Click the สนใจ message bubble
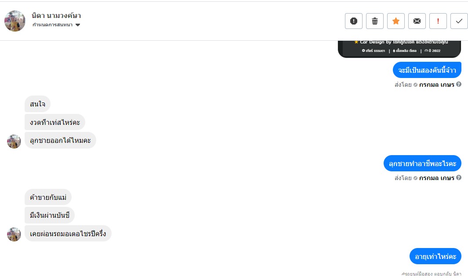Image resolution: width=468 pixels, height=280 pixels. point(37,104)
